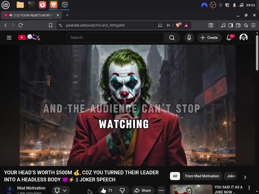Image resolution: width=259 pixels, height=194 pixels.
Task: Reload the current page
Action: click(21, 25)
